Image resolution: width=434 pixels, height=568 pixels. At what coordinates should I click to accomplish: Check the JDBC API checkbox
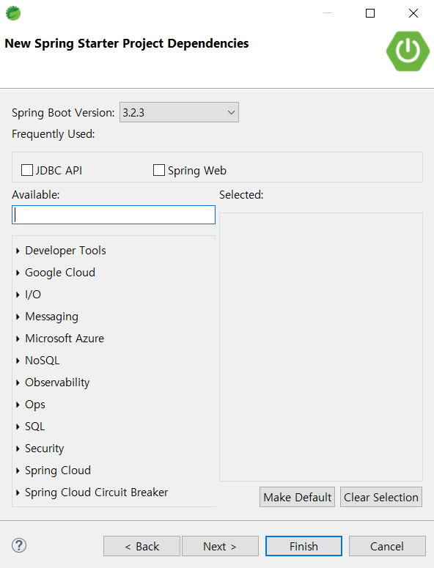[27, 170]
